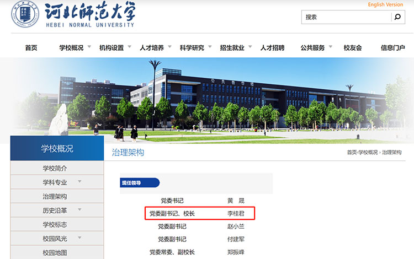Select 治理架构 in the sidebar
414x259 pixels.
pyautogui.click(x=55, y=196)
